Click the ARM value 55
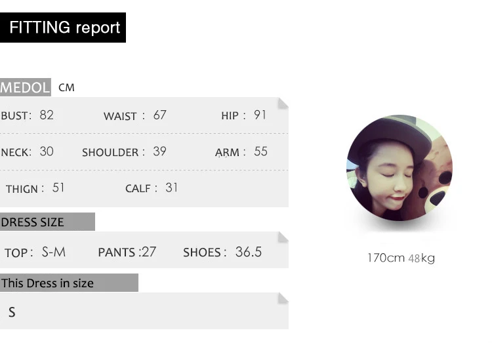The height and width of the screenshot is (343, 492). click(260, 151)
